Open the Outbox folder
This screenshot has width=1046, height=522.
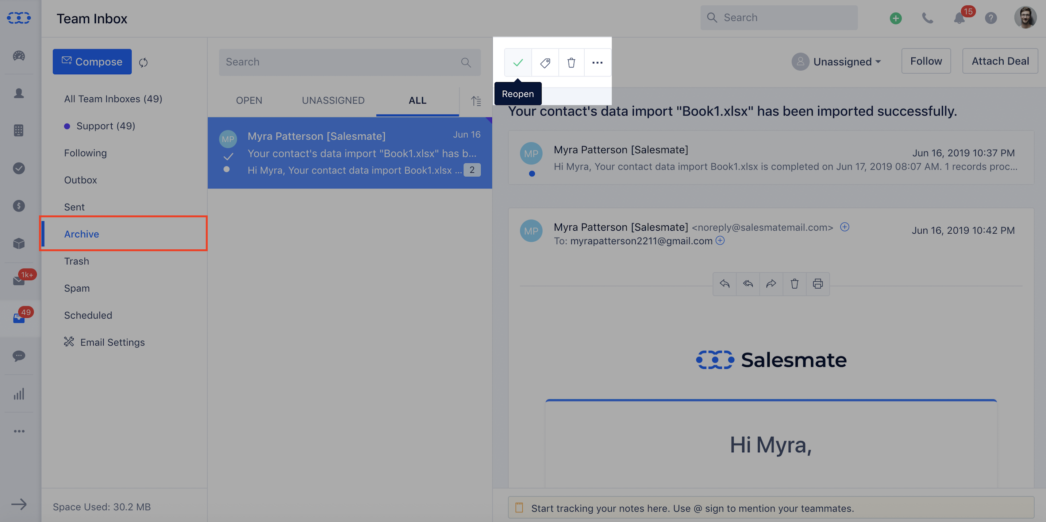pyautogui.click(x=80, y=180)
